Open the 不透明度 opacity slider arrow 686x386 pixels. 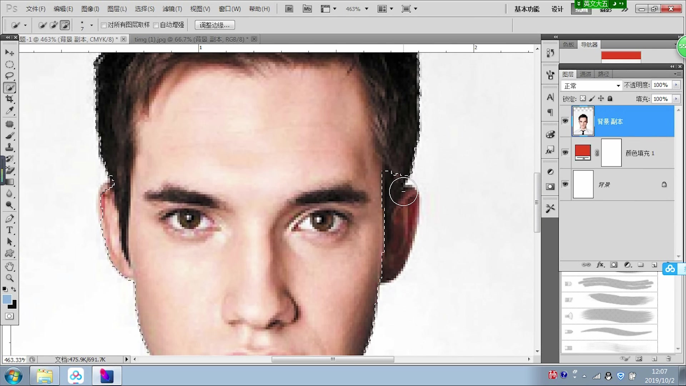[676, 85]
